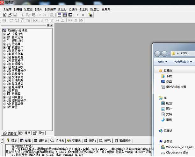Open the F.程序 menu
The width and height of the screenshot is (195, 157).
click(7, 10)
